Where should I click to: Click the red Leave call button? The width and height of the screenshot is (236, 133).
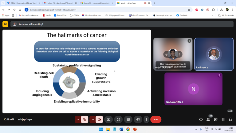(x=155, y=119)
